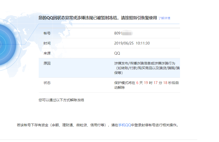Click the fraud reason description text
219x142 pixels.
146,68
